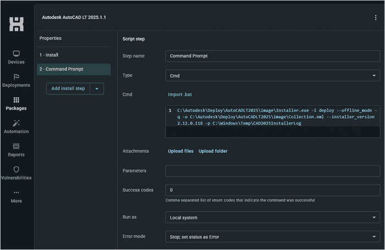Expand the Error mode dropdown

tap(272, 237)
